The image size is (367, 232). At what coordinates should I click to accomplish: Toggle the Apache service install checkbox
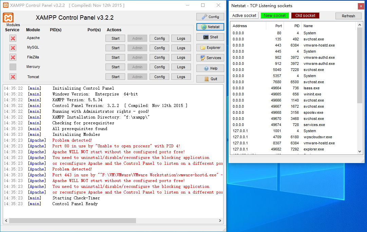pos(13,38)
